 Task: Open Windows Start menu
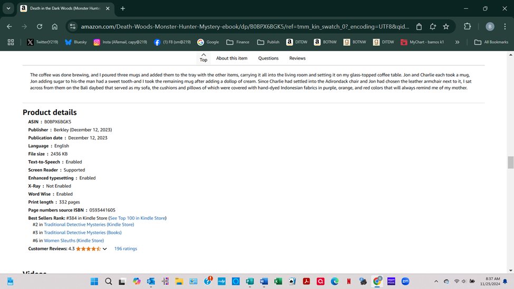pos(94,282)
